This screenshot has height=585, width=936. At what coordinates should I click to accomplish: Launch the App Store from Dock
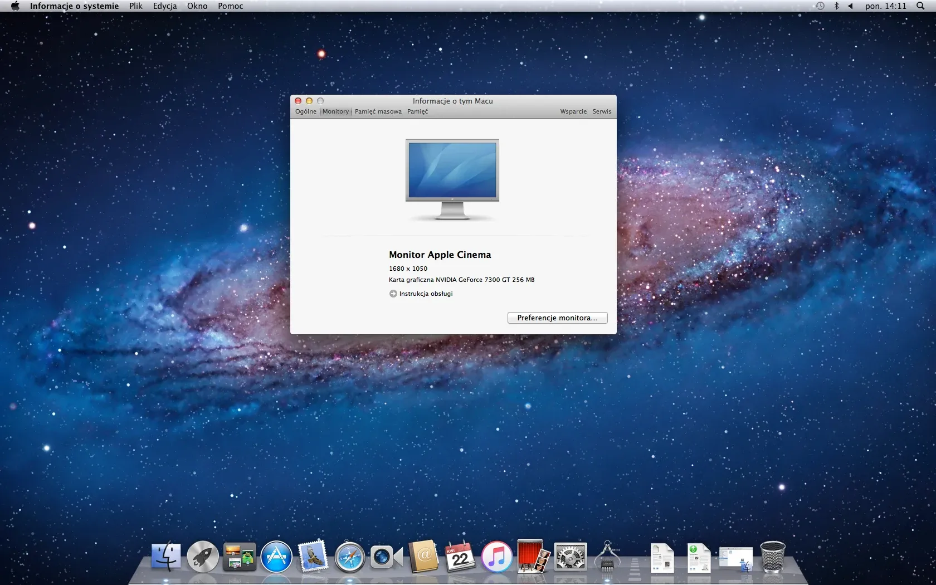276,557
